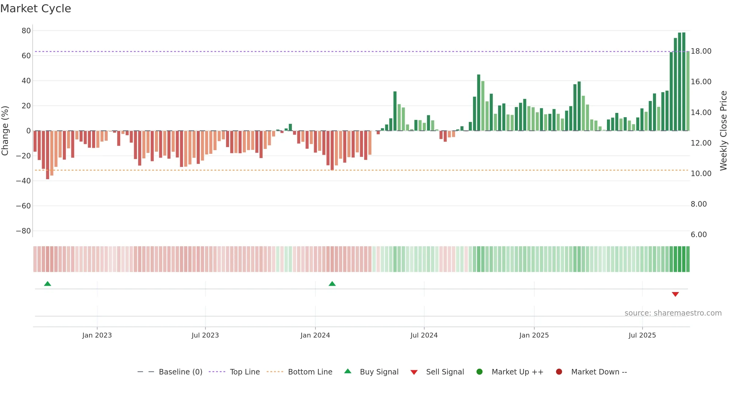Select the buy signal marker after Jan 2024
This screenshot has width=732, height=412.
332,284
